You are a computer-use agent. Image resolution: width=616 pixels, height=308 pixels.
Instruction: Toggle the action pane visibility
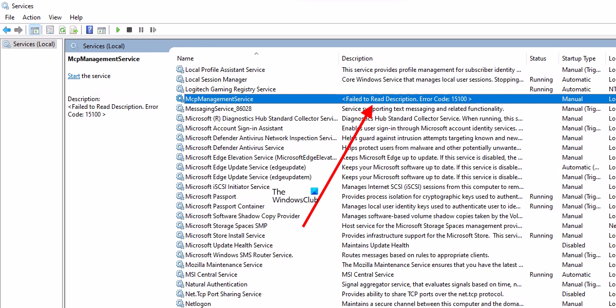click(101, 29)
